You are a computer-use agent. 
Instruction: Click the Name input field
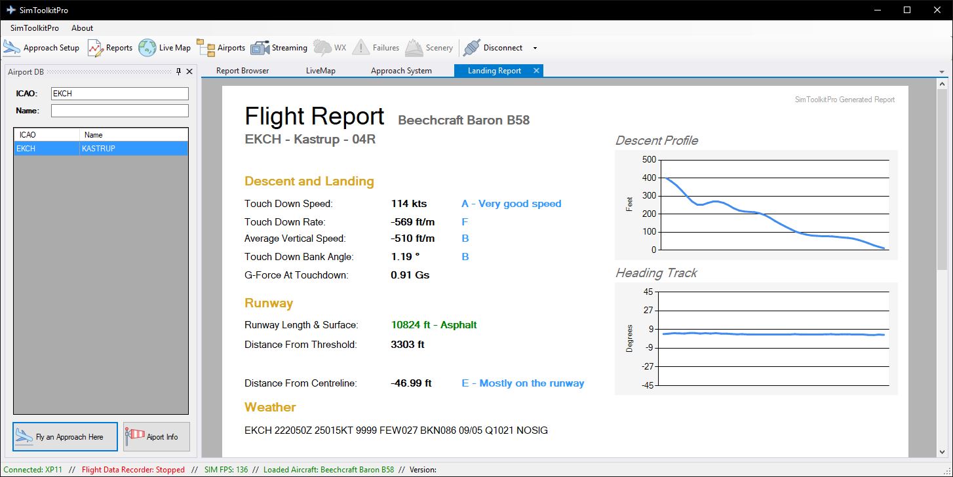point(119,111)
